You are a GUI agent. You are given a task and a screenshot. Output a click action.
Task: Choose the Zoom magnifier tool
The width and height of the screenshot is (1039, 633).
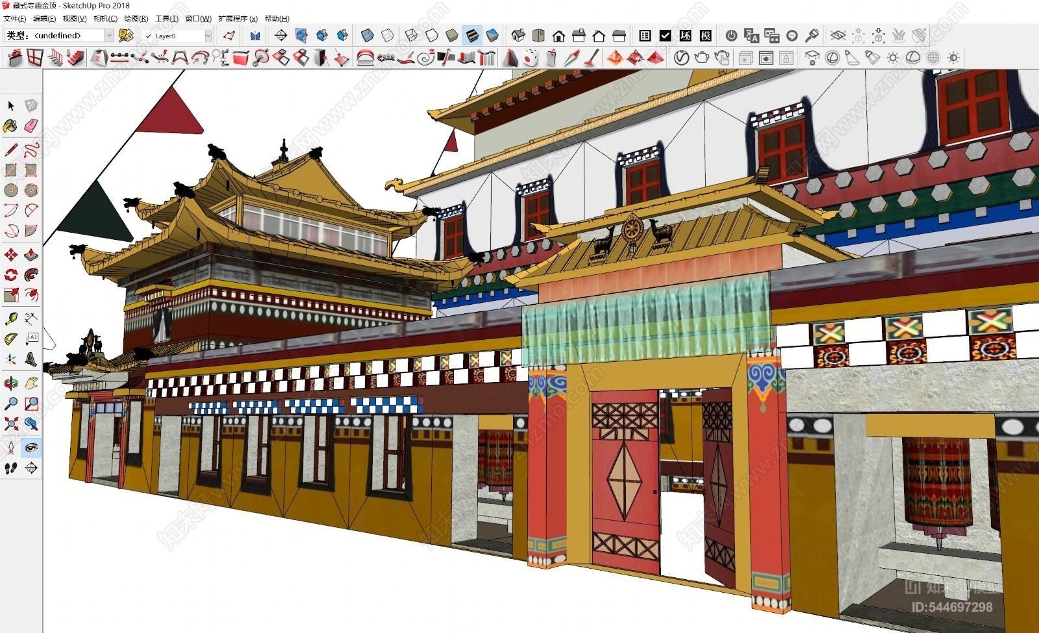pos(11,404)
